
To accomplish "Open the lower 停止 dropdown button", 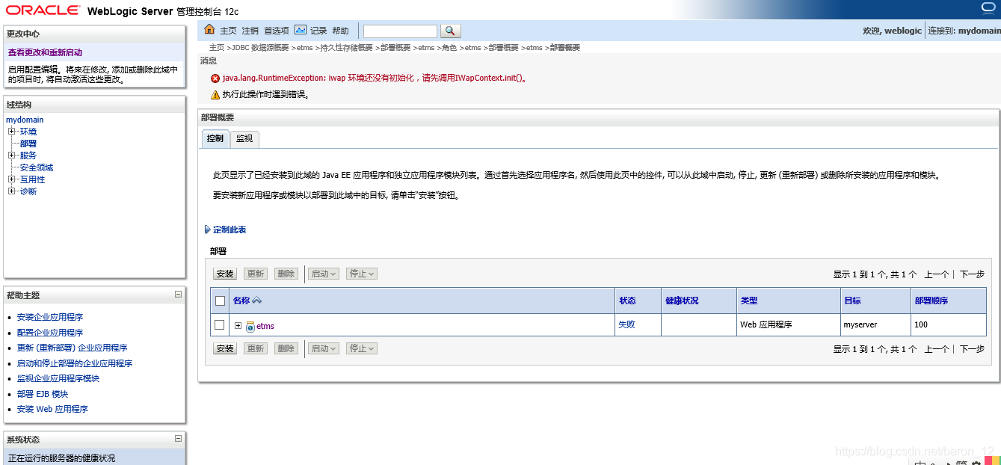I will [362, 348].
